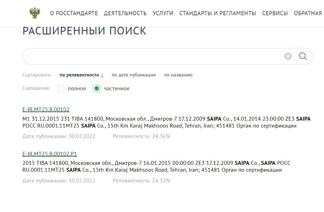Viewport: 324px width, 212px height.
Task: Click the Совпадение: label
Action: tap(36, 88)
